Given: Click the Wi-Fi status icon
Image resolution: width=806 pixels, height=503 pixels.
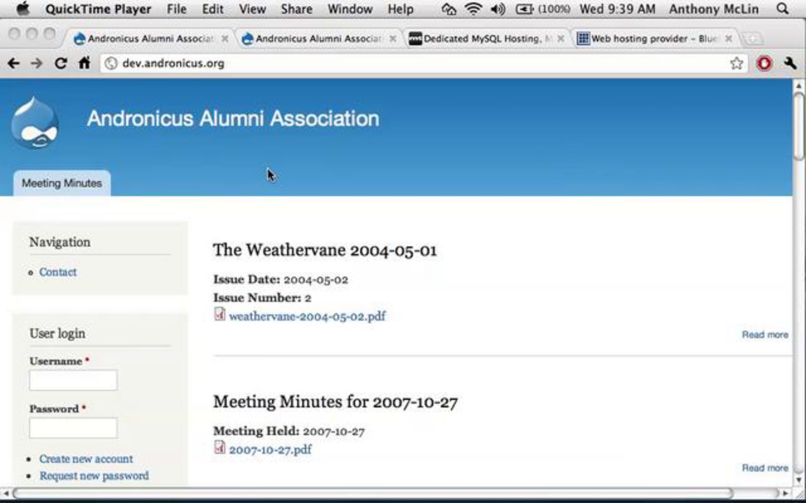Looking at the screenshot, I should pos(473,9).
